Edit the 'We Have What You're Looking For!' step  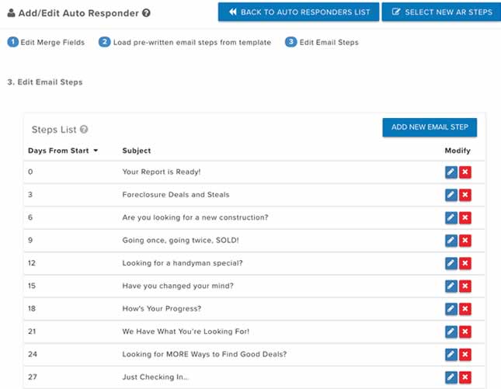(x=451, y=332)
